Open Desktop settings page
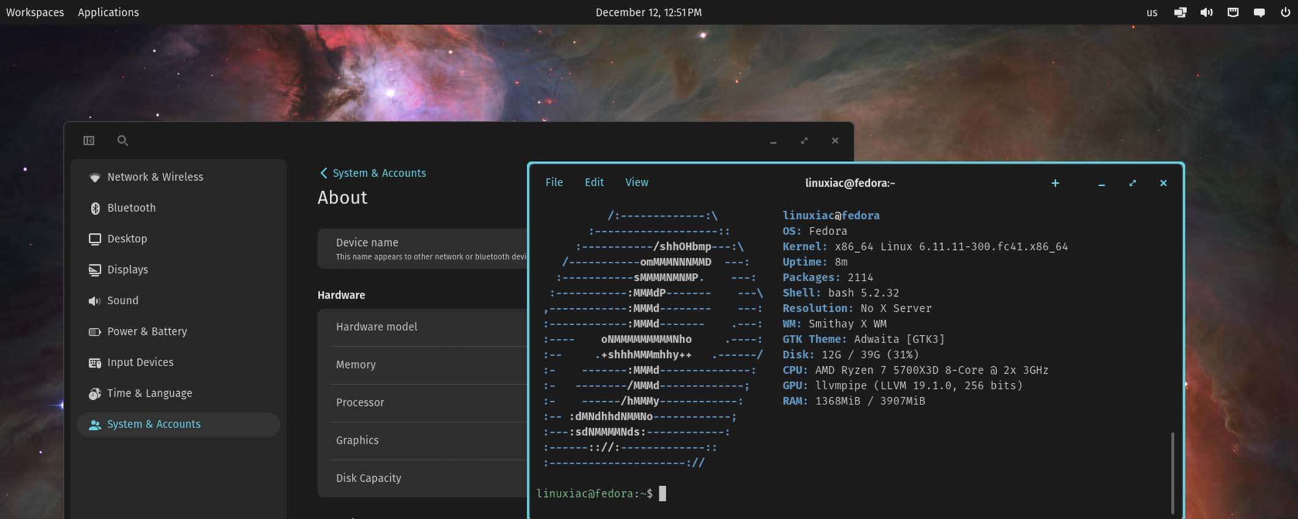 point(178,239)
